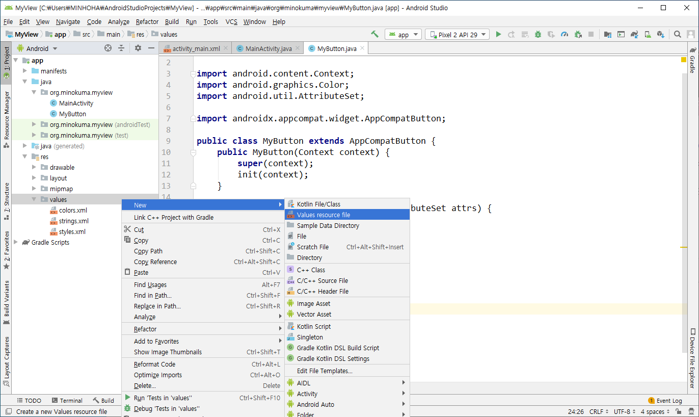Open the 4 spaces indent dropdown
Image resolution: width=699 pixels, height=417 pixels.
(x=655, y=411)
